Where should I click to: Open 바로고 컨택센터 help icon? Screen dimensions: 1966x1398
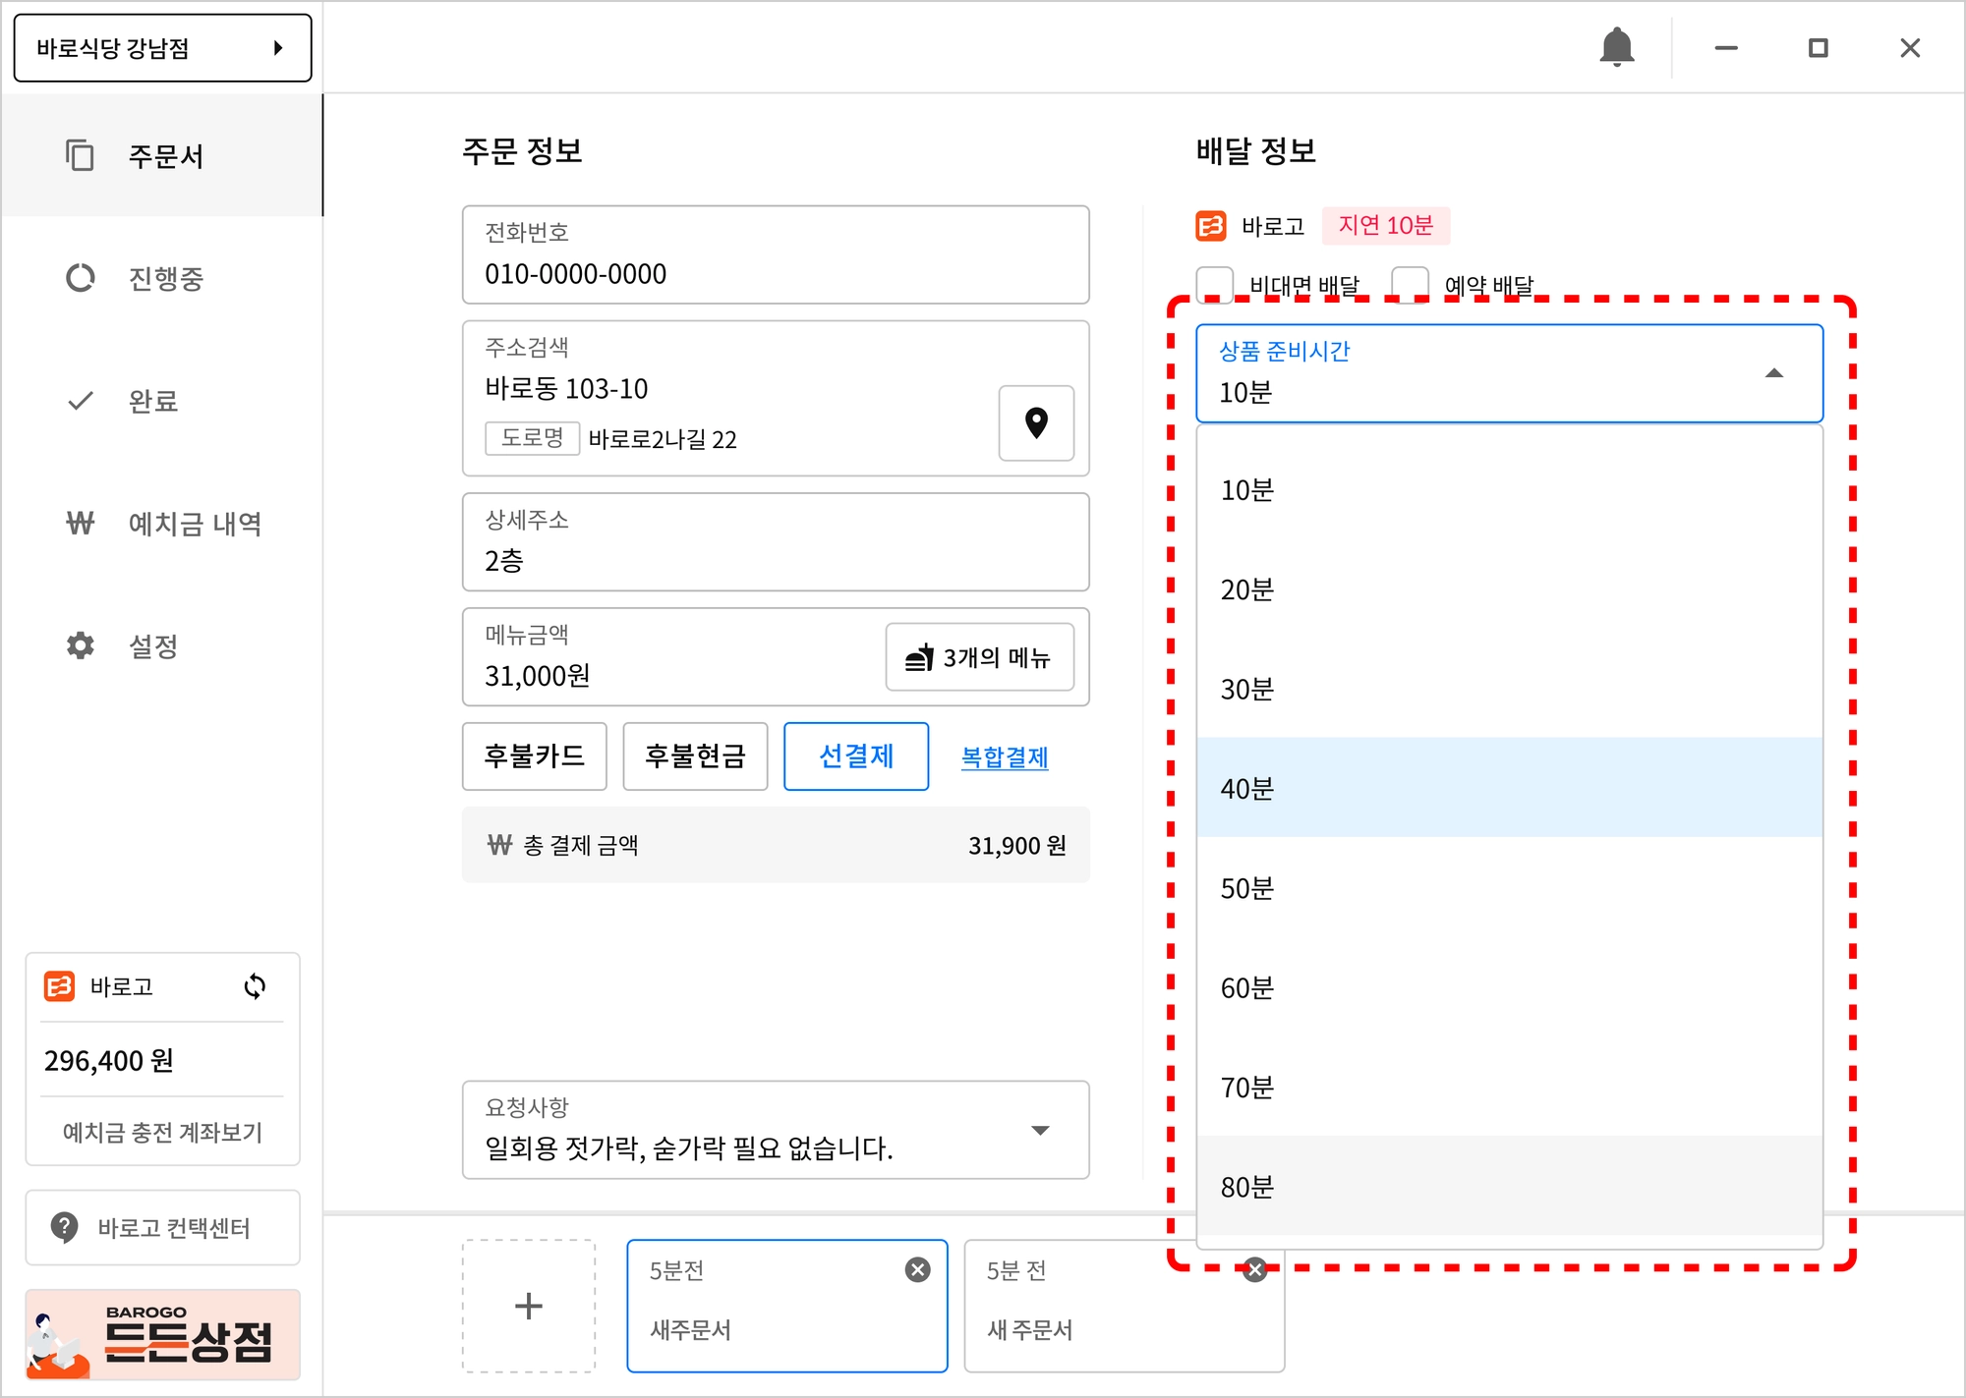coord(65,1227)
